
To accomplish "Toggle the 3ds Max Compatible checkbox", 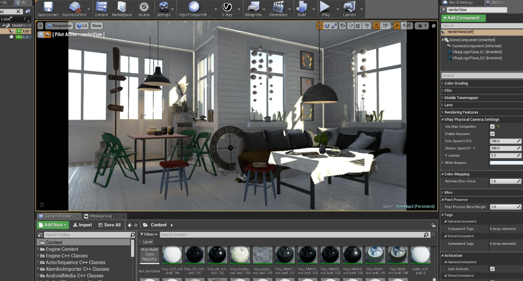I will [492, 127].
